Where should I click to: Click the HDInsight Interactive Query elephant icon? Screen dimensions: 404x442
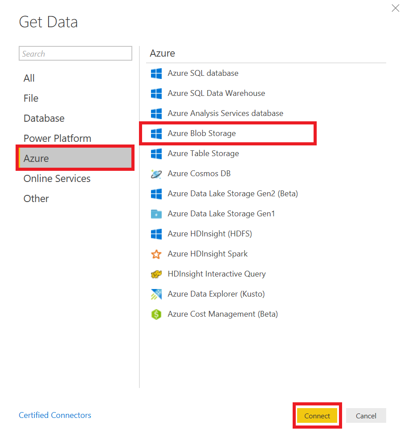[x=156, y=274]
